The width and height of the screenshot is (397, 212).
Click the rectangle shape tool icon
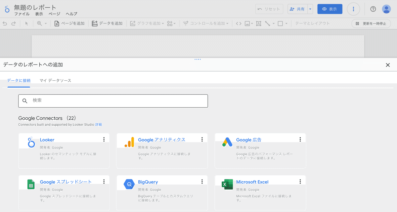tap(280, 23)
